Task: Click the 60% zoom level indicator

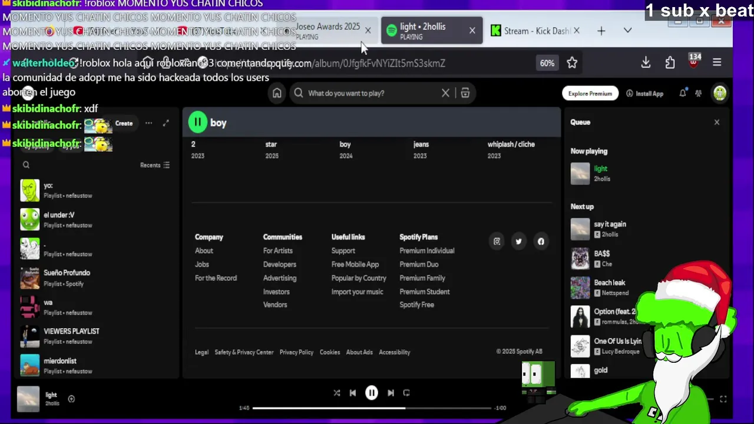Action: (x=547, y=63)
